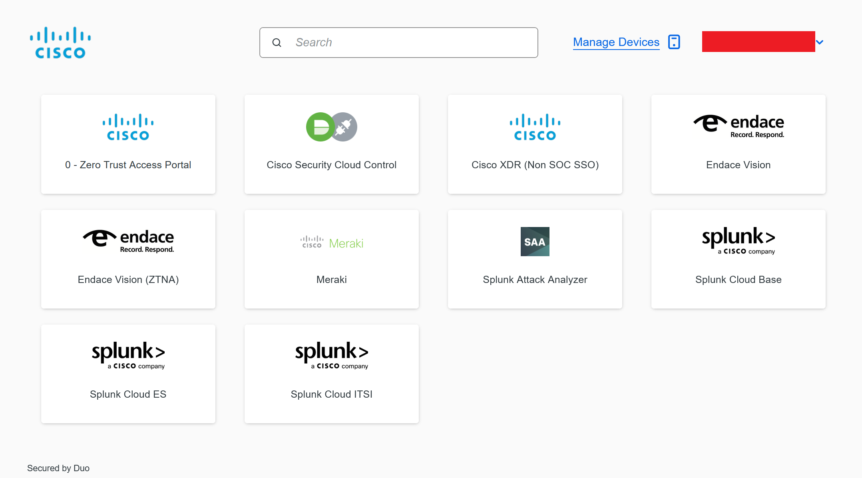
Task: Click the device icon beside Manage Devices
Action: (674, 42)
